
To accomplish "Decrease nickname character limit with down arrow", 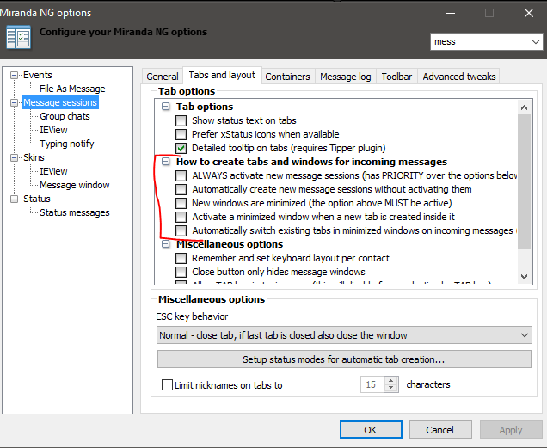I will click(391, 388).
